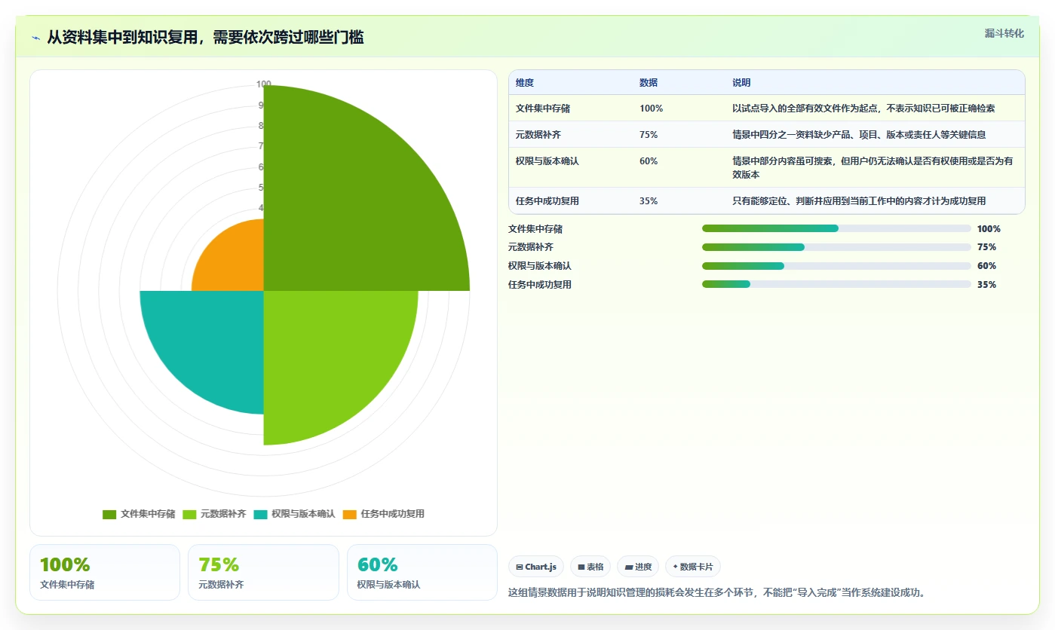
Task: Click the description starting 情景中四分之一资料缺少
Action: pyautogui.click(x=859, y=135)
